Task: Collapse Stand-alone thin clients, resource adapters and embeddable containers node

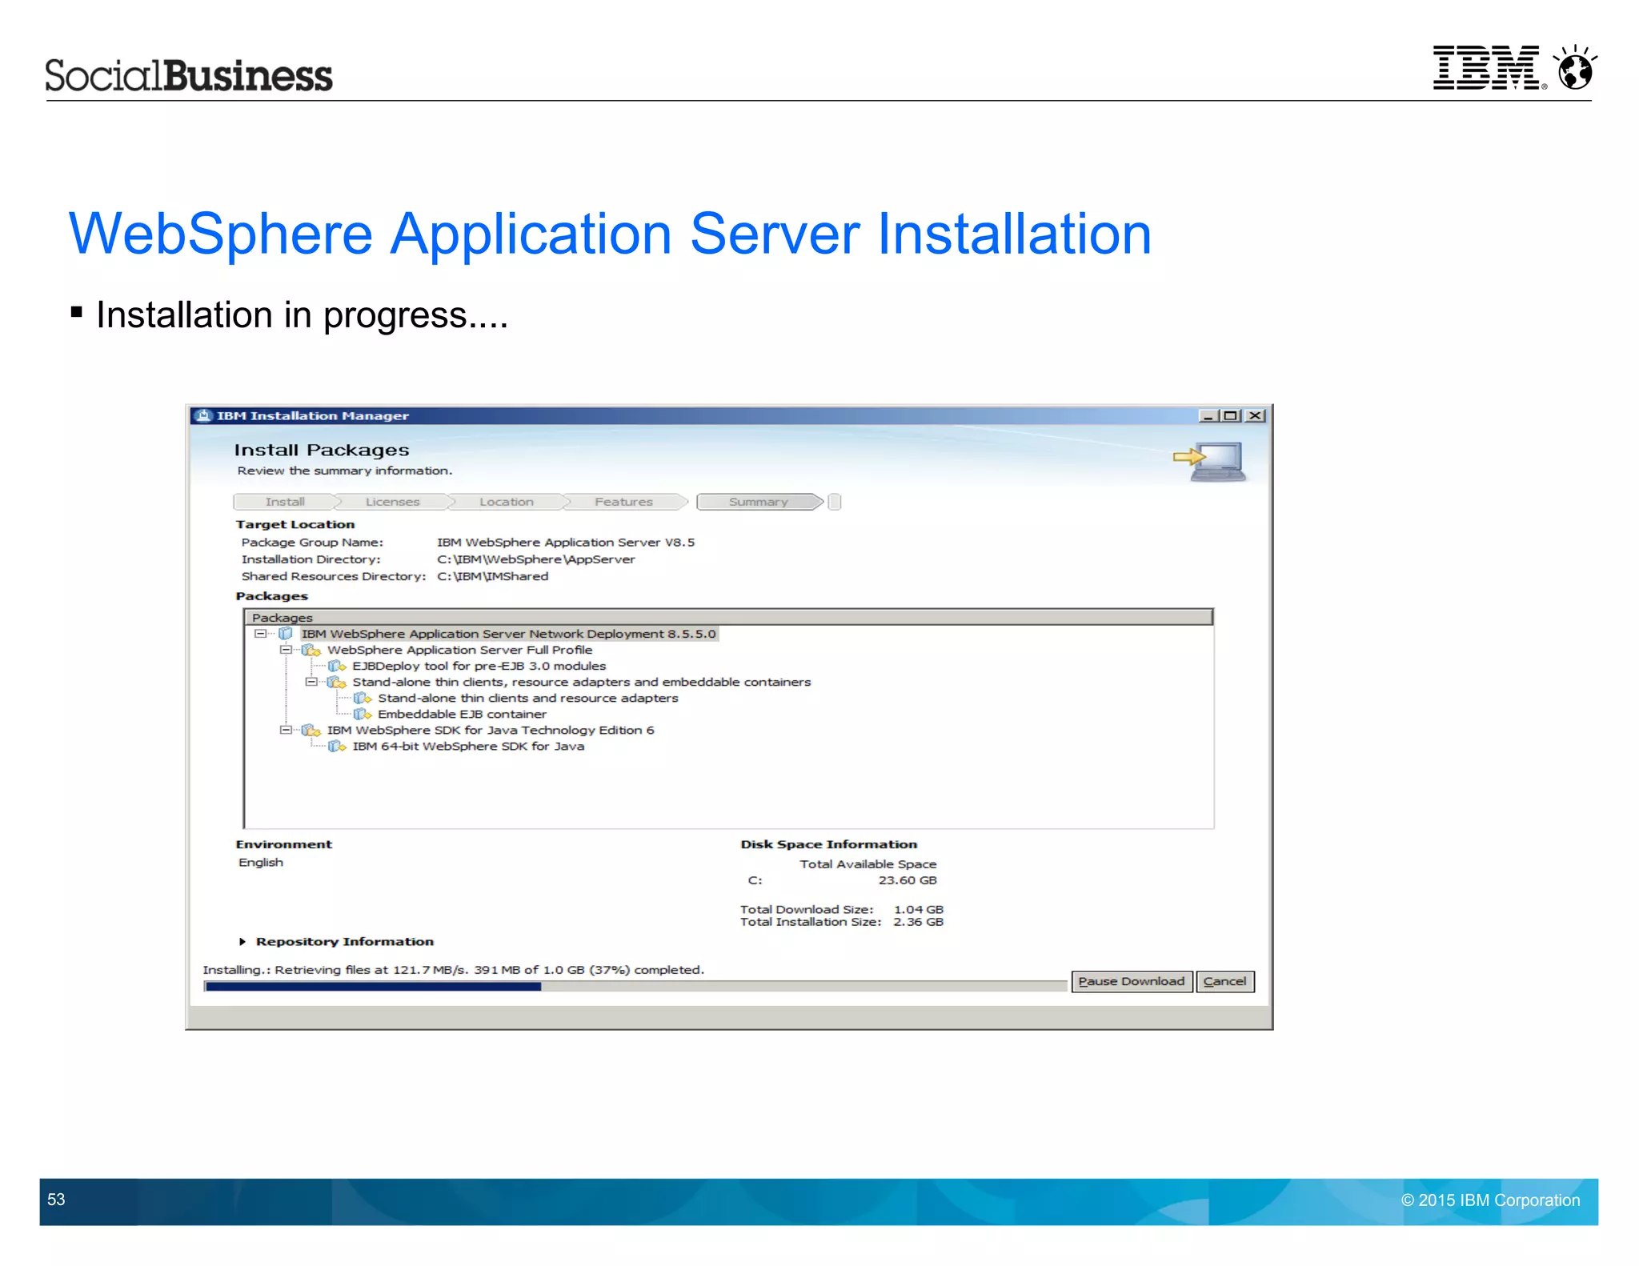Action: coord(311,682)
